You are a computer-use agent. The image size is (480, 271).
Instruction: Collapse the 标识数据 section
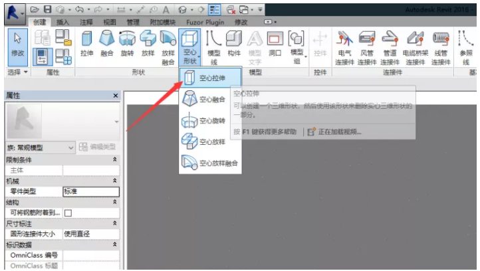tap(115, 244)
